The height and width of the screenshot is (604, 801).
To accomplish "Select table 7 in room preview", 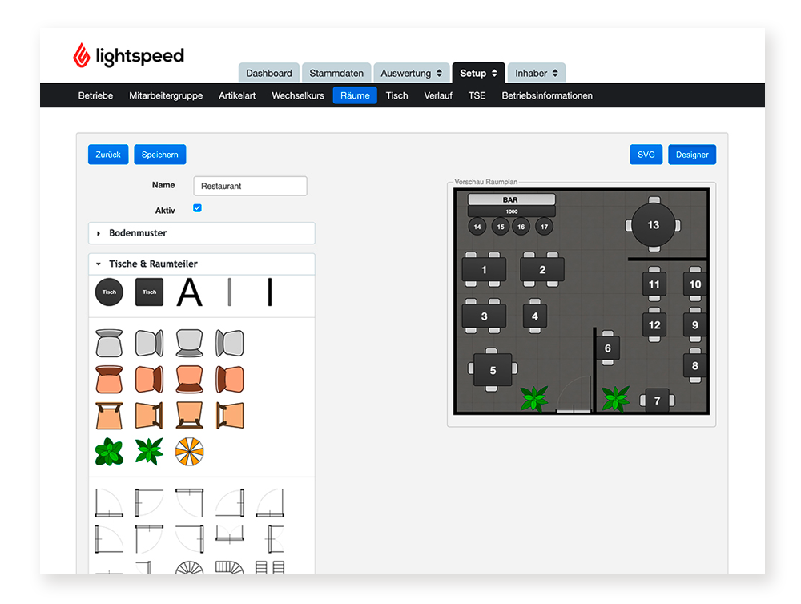I will coord(657,401).
